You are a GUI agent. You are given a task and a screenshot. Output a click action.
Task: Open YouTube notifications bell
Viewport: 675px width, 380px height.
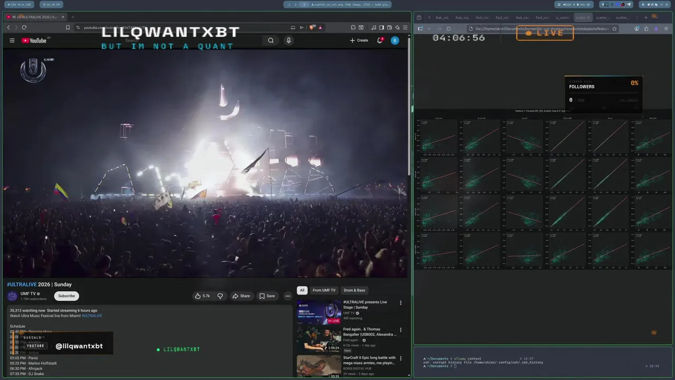pyautogui.click(x=380, y=41)
